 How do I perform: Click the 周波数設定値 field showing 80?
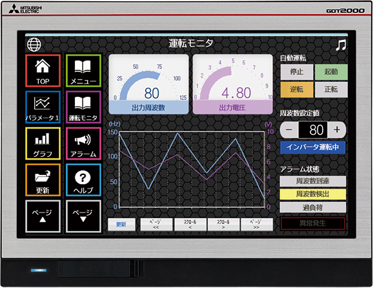(x=313, y=130)
